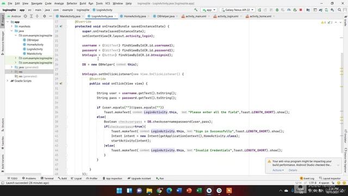Open the Build Variants side panel

(2, 163)
